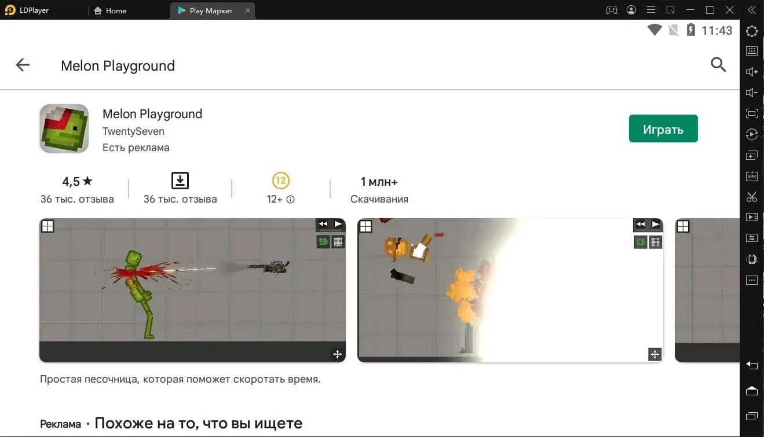Screen dimensions: 764x437
Task: Click the Android recent apps button
Action: [752, 416]
